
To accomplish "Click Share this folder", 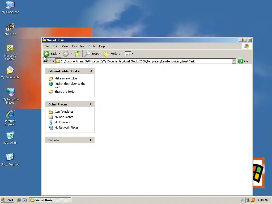I will coord(65,92).
